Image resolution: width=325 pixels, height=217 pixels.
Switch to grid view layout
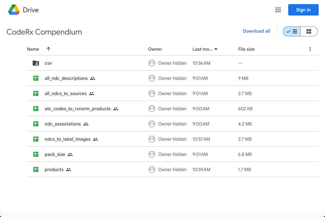(309, 31)
